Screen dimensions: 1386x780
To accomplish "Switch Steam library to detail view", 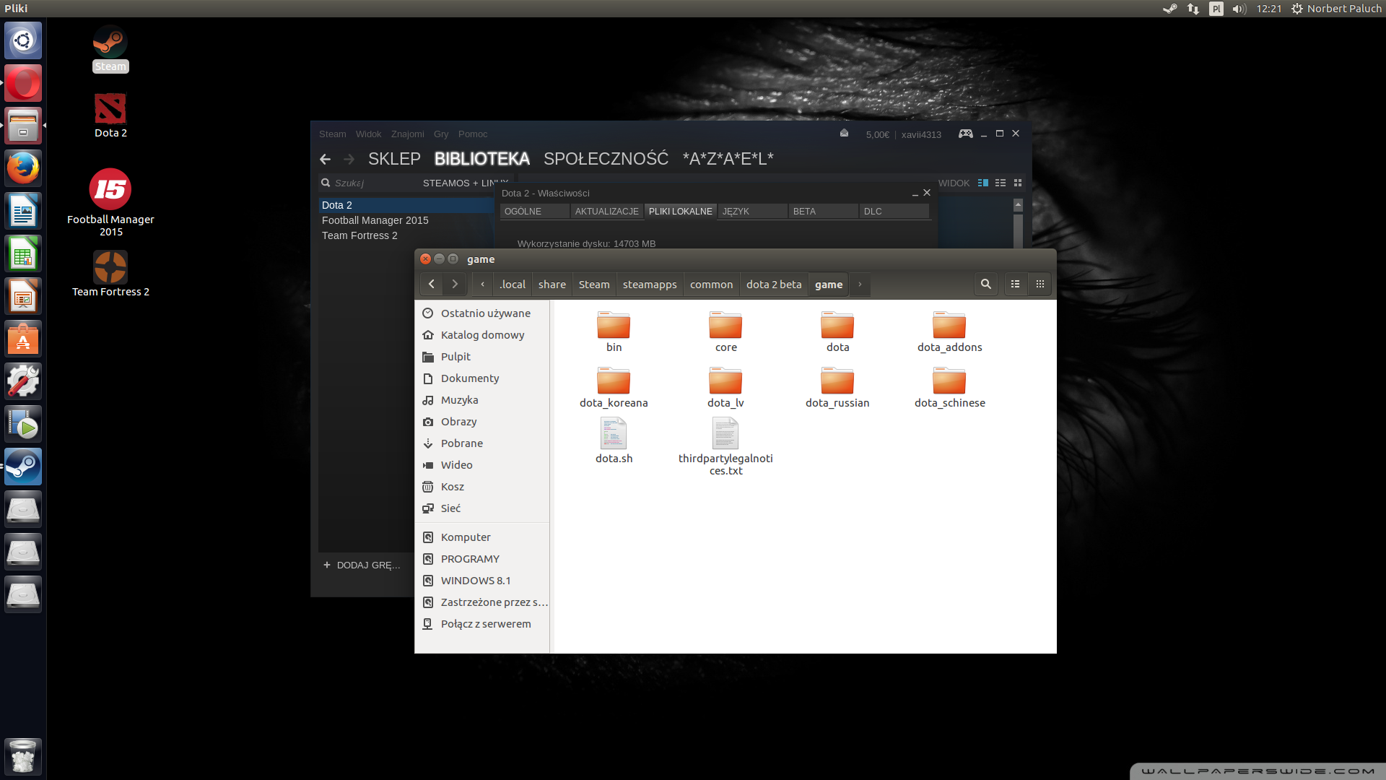I will 983,183.
